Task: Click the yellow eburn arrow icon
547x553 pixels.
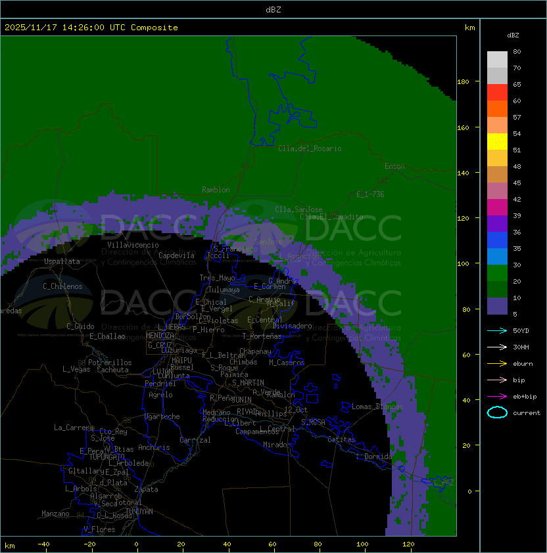Action: pos(497,364)
